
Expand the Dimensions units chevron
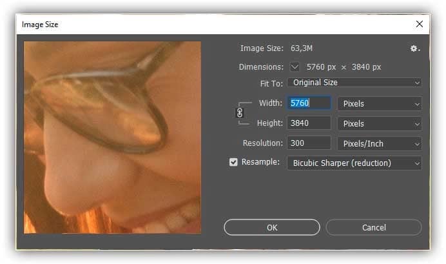click(295, 67)
